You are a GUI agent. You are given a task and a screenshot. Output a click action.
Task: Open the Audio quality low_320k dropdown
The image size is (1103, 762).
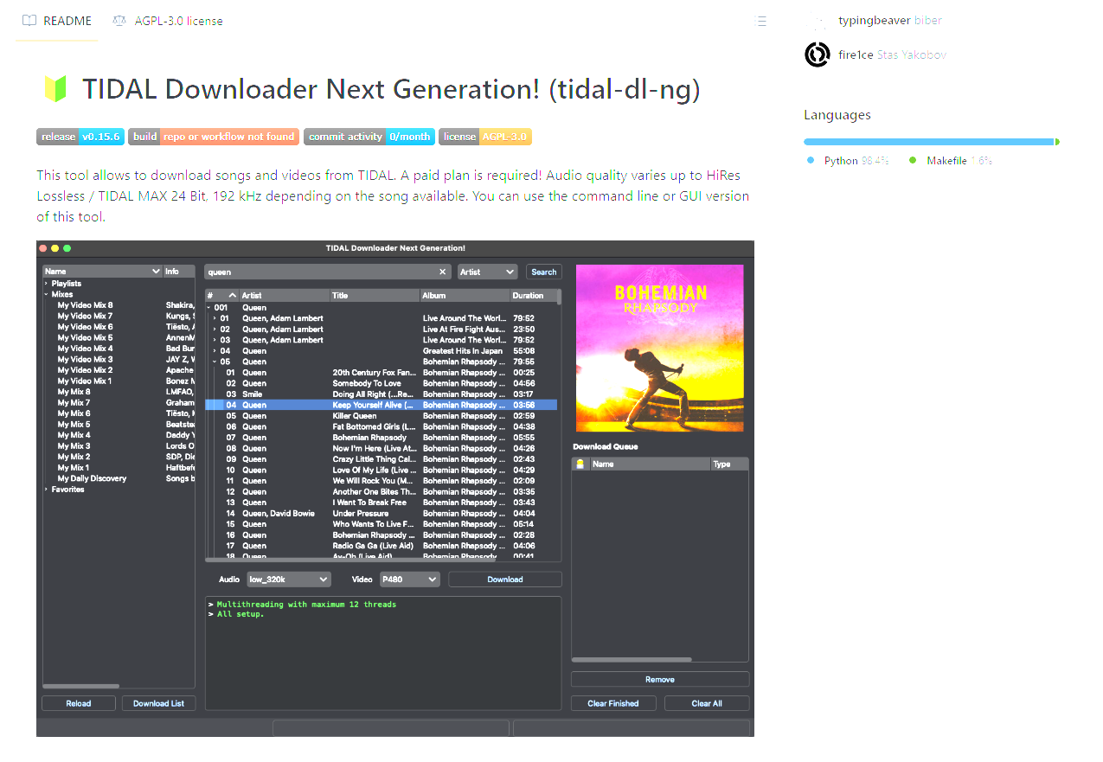tap(288, 580)
